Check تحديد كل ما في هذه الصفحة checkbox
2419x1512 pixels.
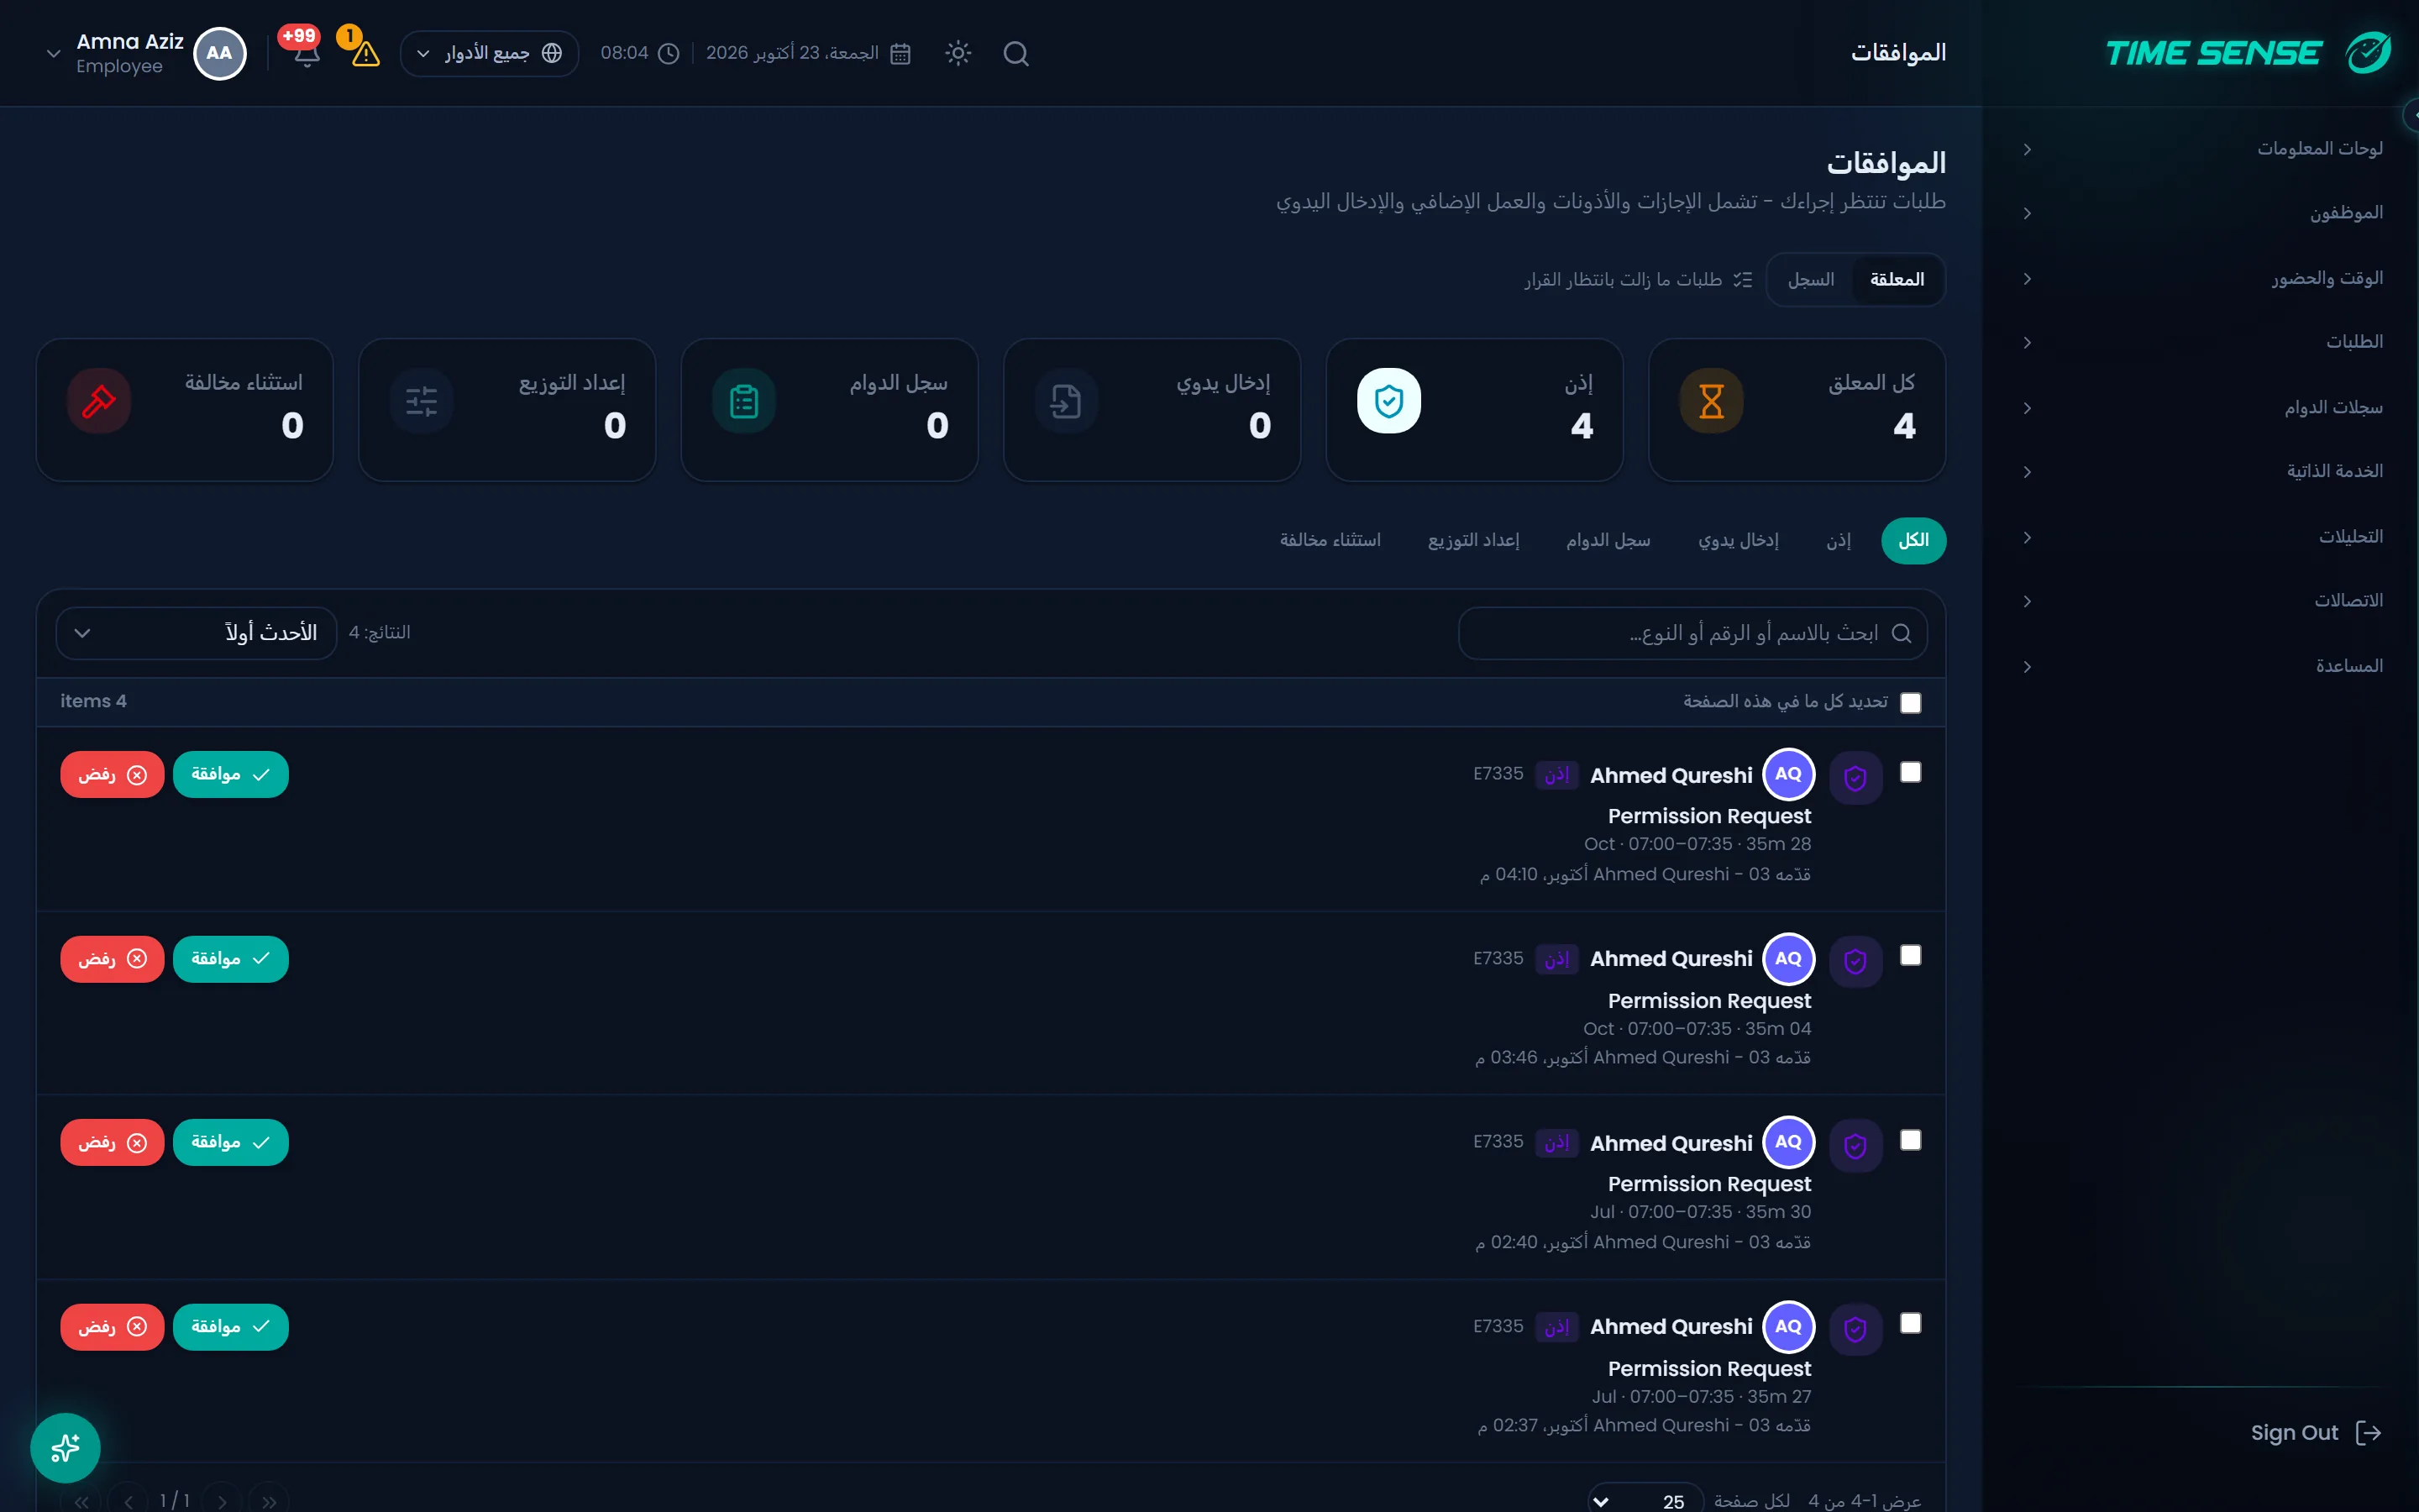click(x=1910, y=703)
